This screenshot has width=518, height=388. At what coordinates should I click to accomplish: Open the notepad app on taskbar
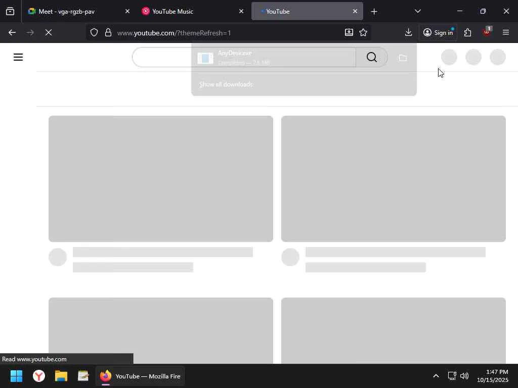pyautogui.click(x=83, y=376)
